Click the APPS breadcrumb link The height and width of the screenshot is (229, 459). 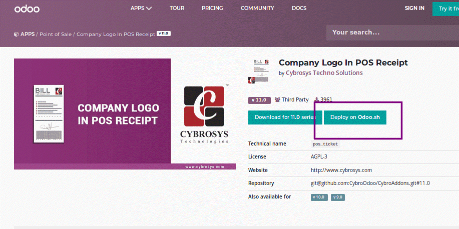tap(28, 34)
